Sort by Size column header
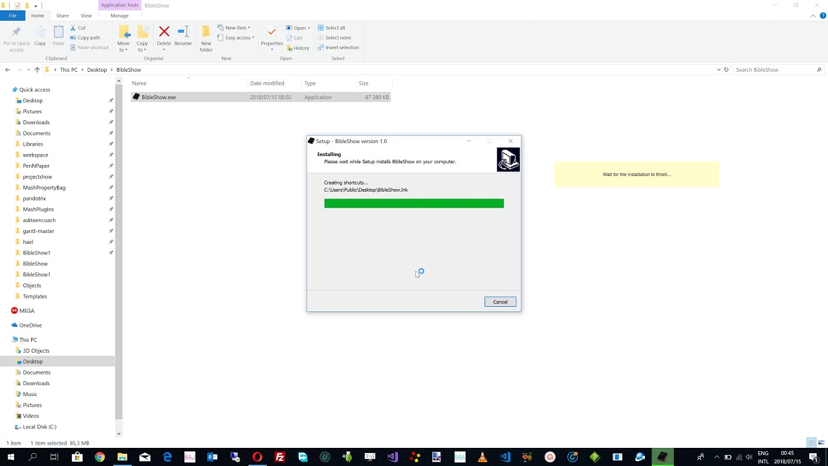Screen dimensions: 828x466 click(x=373, y=83)
